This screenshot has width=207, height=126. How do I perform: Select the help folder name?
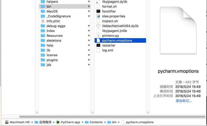(x=50, y=45)
